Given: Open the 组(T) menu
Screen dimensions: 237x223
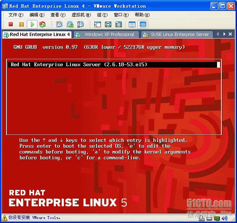Looking at the screenshot, I should coord(102,15).
